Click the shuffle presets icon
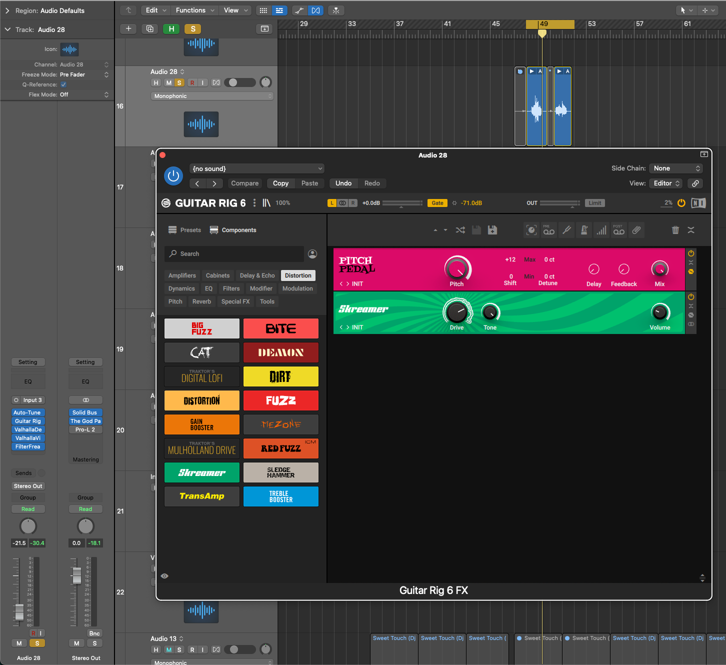The image size is (726, 665). (x=460, y=230)
